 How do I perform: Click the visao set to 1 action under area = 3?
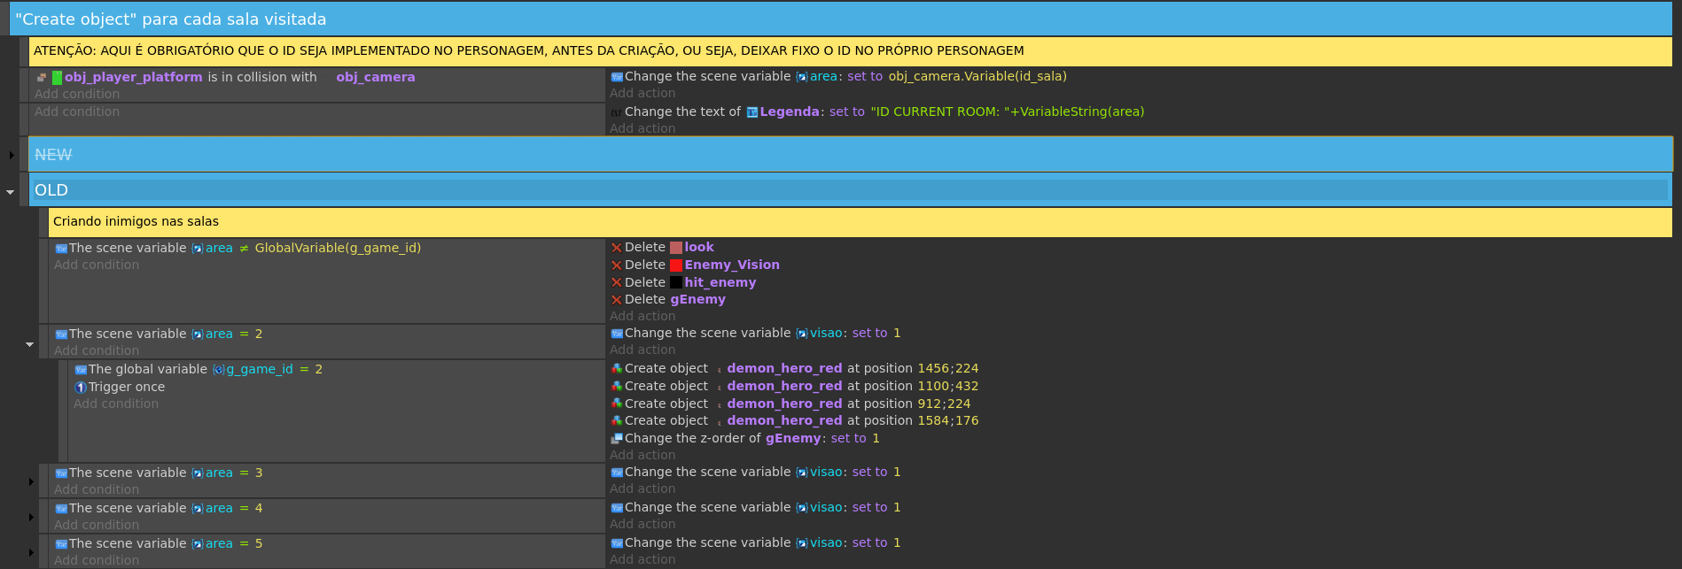[755, 473]
